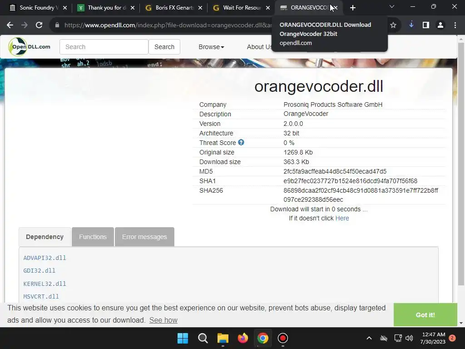The width and height of the screenshot is (465, 349).
Task: Click the red recorder icon in taskbar
Action: coord(282,338)
